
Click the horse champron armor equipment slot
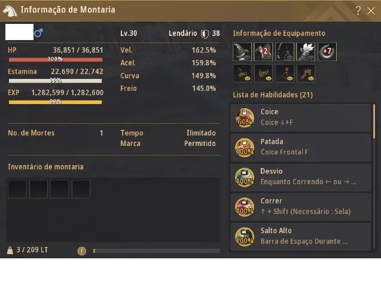[x=242, y=51]
